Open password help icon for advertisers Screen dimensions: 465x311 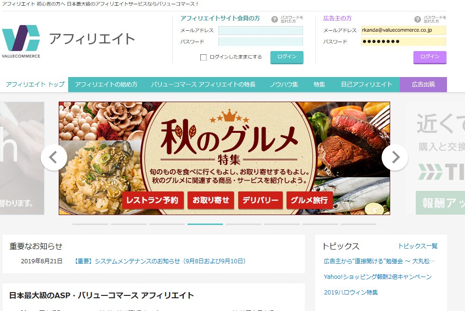[x=418, y=19]
